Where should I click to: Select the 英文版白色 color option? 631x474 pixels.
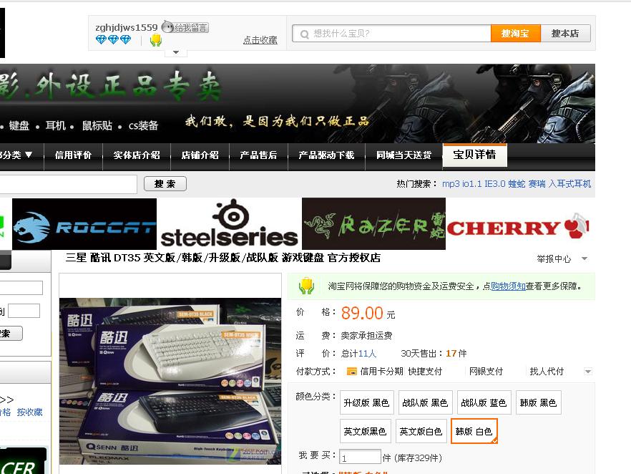click(421, 431)
